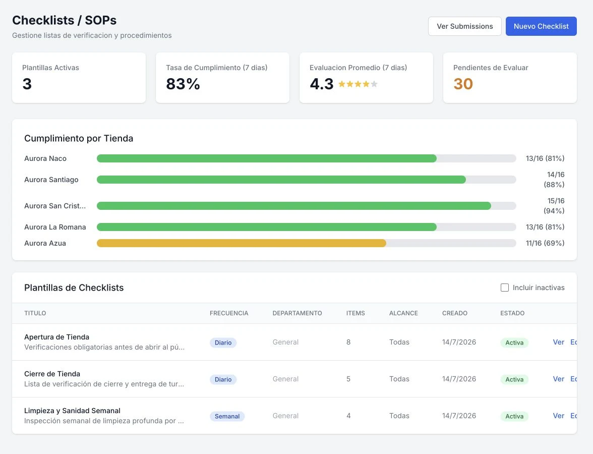
Task: Click the Semanal frequency badge
Action: 227,416
